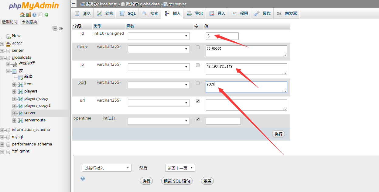
Task: Open the function dropdown for id field
Action: tap(159, 36)
